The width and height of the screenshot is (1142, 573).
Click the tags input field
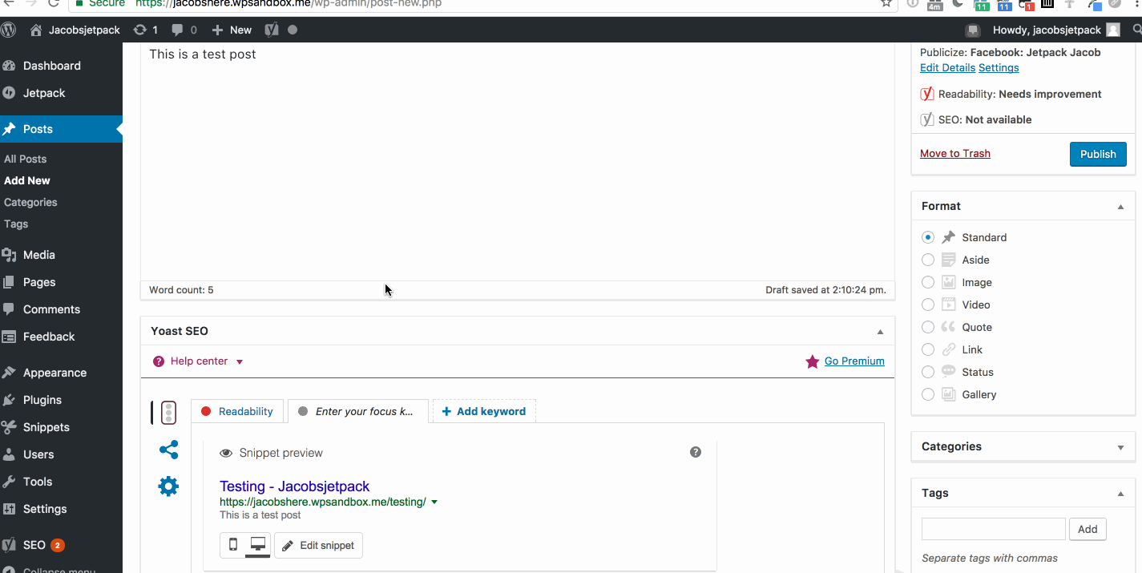point(994,529)
